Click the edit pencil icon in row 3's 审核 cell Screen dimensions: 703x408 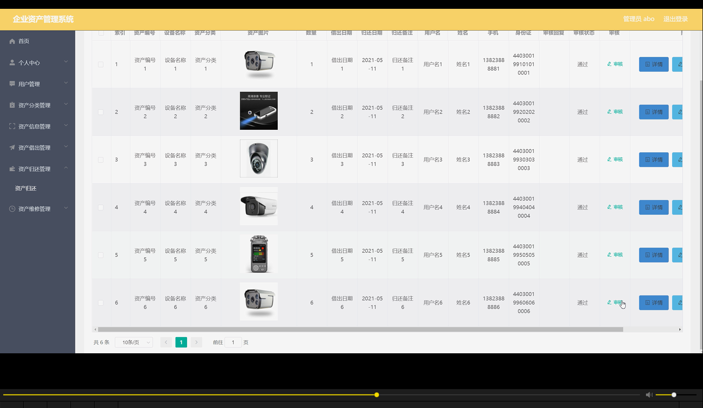point(609,159)
